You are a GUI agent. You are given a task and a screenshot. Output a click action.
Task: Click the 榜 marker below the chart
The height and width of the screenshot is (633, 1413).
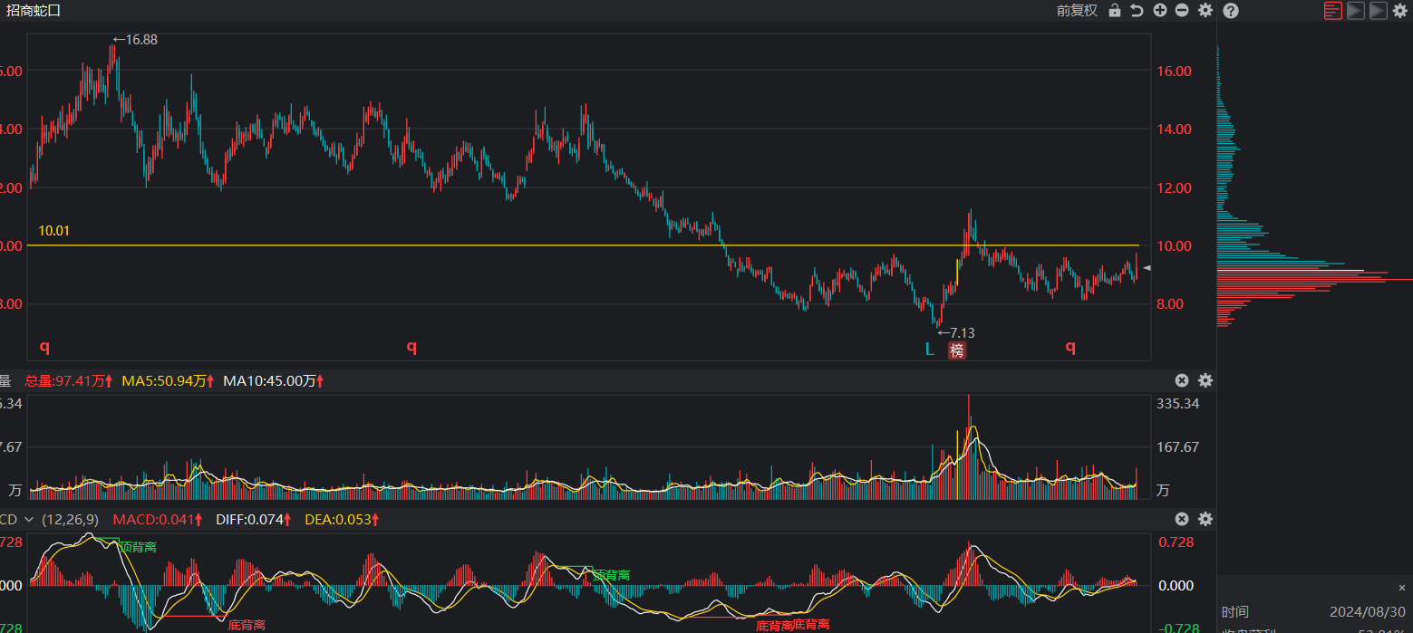(957, 350)
